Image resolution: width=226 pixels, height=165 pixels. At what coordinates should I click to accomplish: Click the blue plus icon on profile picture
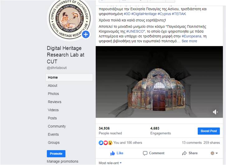pyautogui.click(x=86, y=34)
